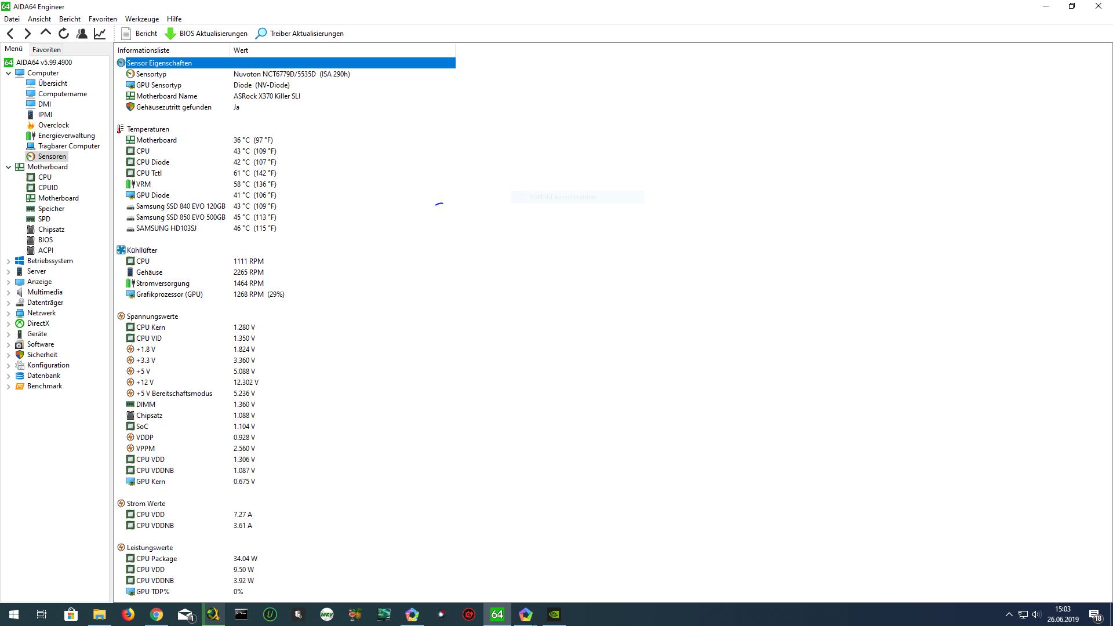The height and width of the screenshot is (626, 1113).
Task: Select SPD in the tree
Action: (44, 219)
